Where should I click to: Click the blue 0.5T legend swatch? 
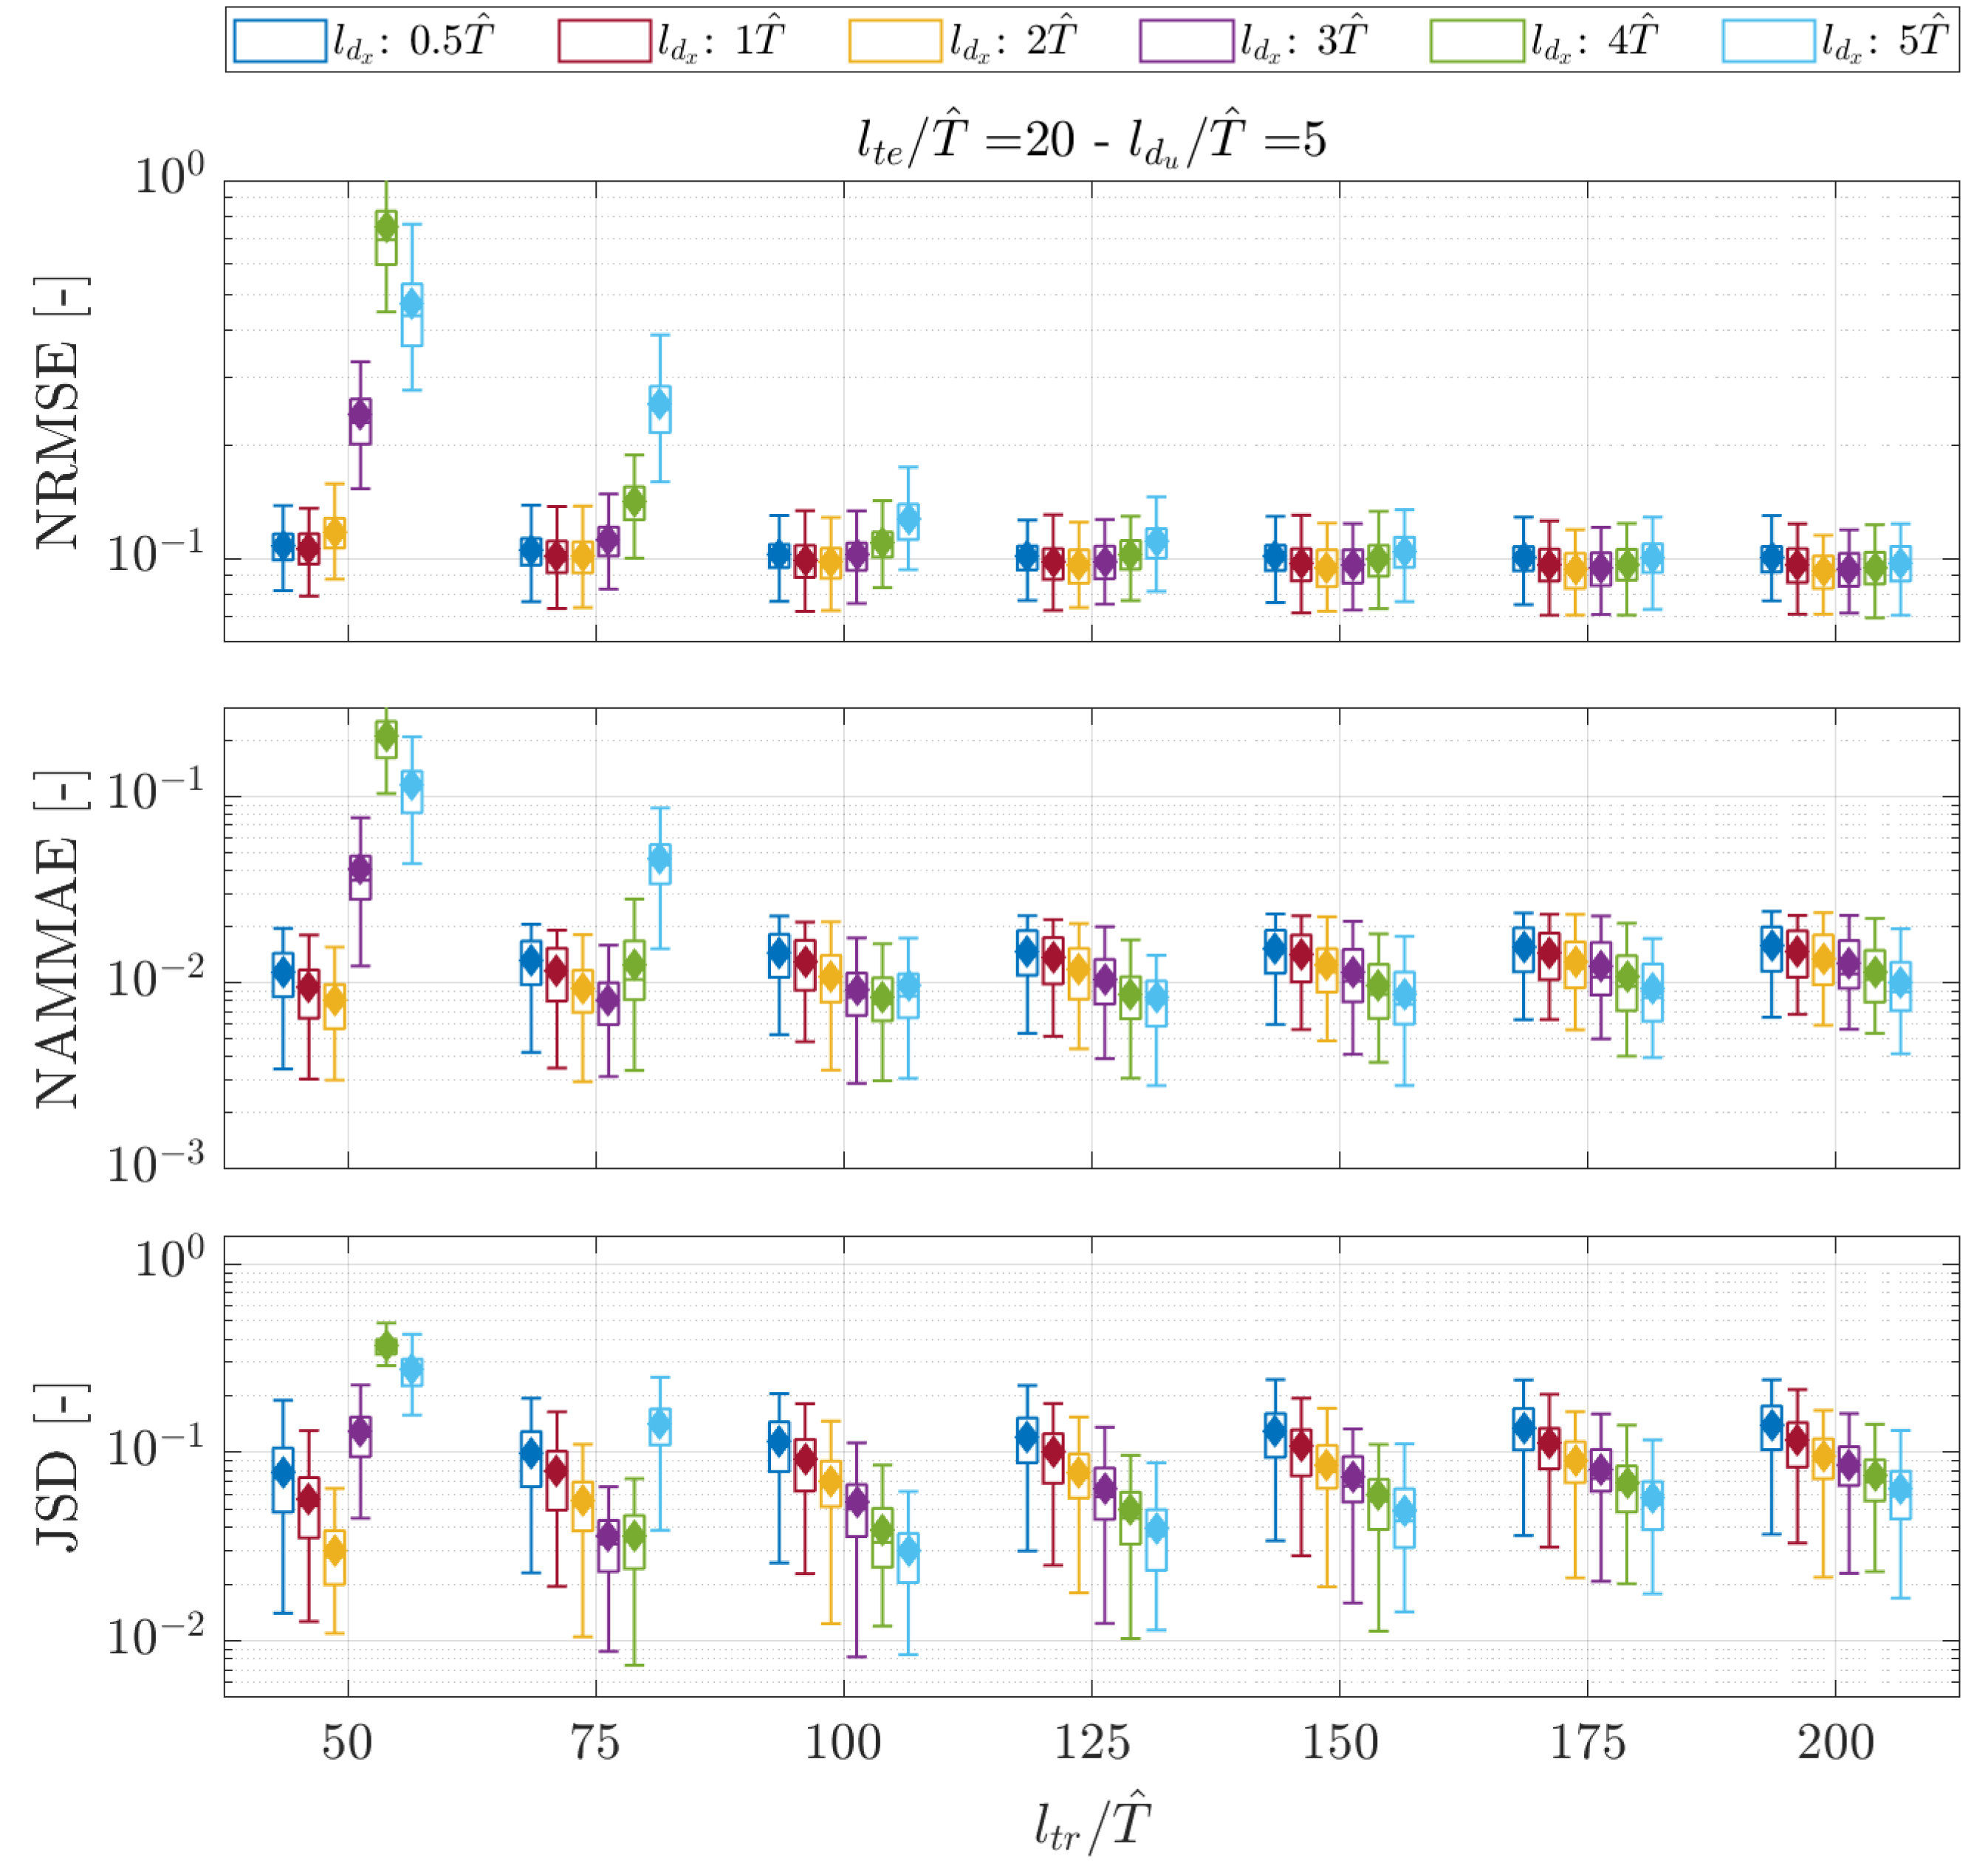point(280,41)
